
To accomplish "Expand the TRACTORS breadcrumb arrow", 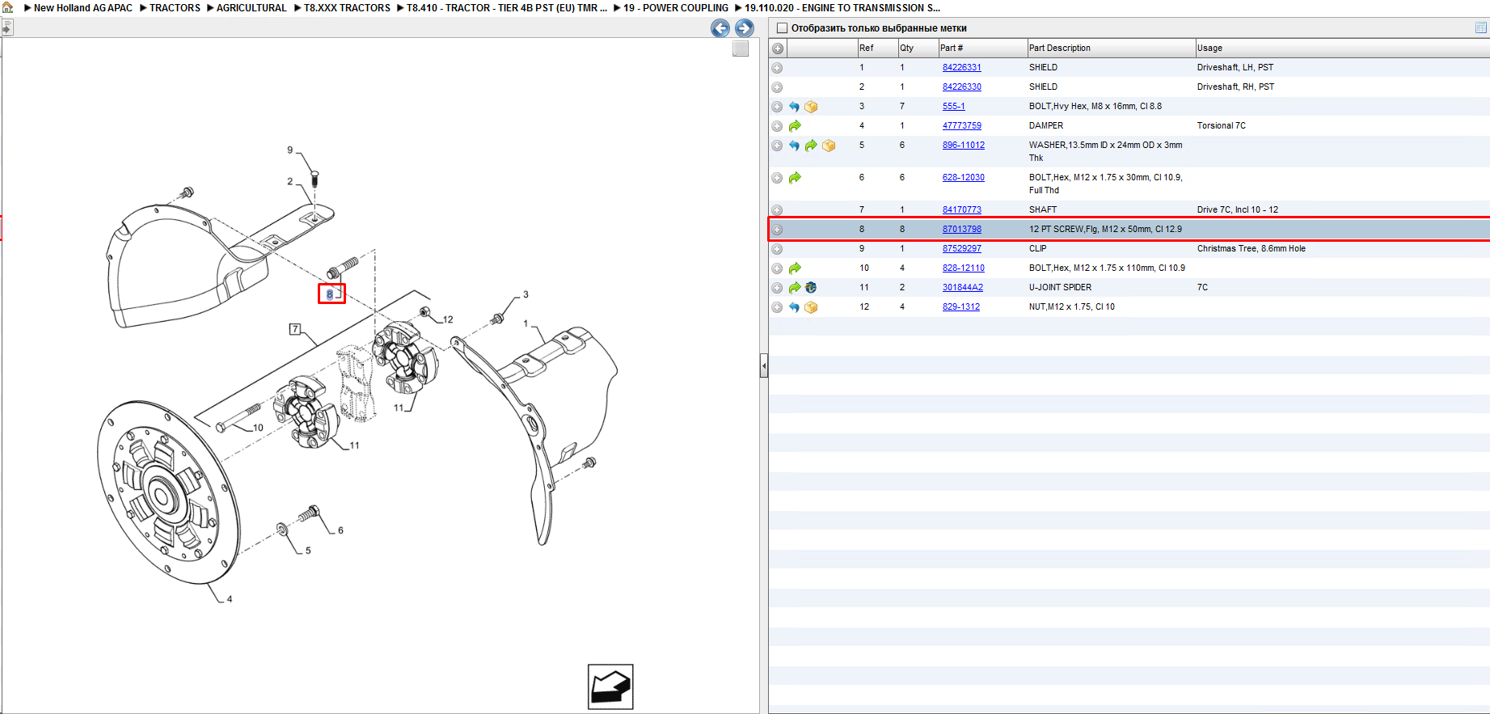I will tap(143, 8).
